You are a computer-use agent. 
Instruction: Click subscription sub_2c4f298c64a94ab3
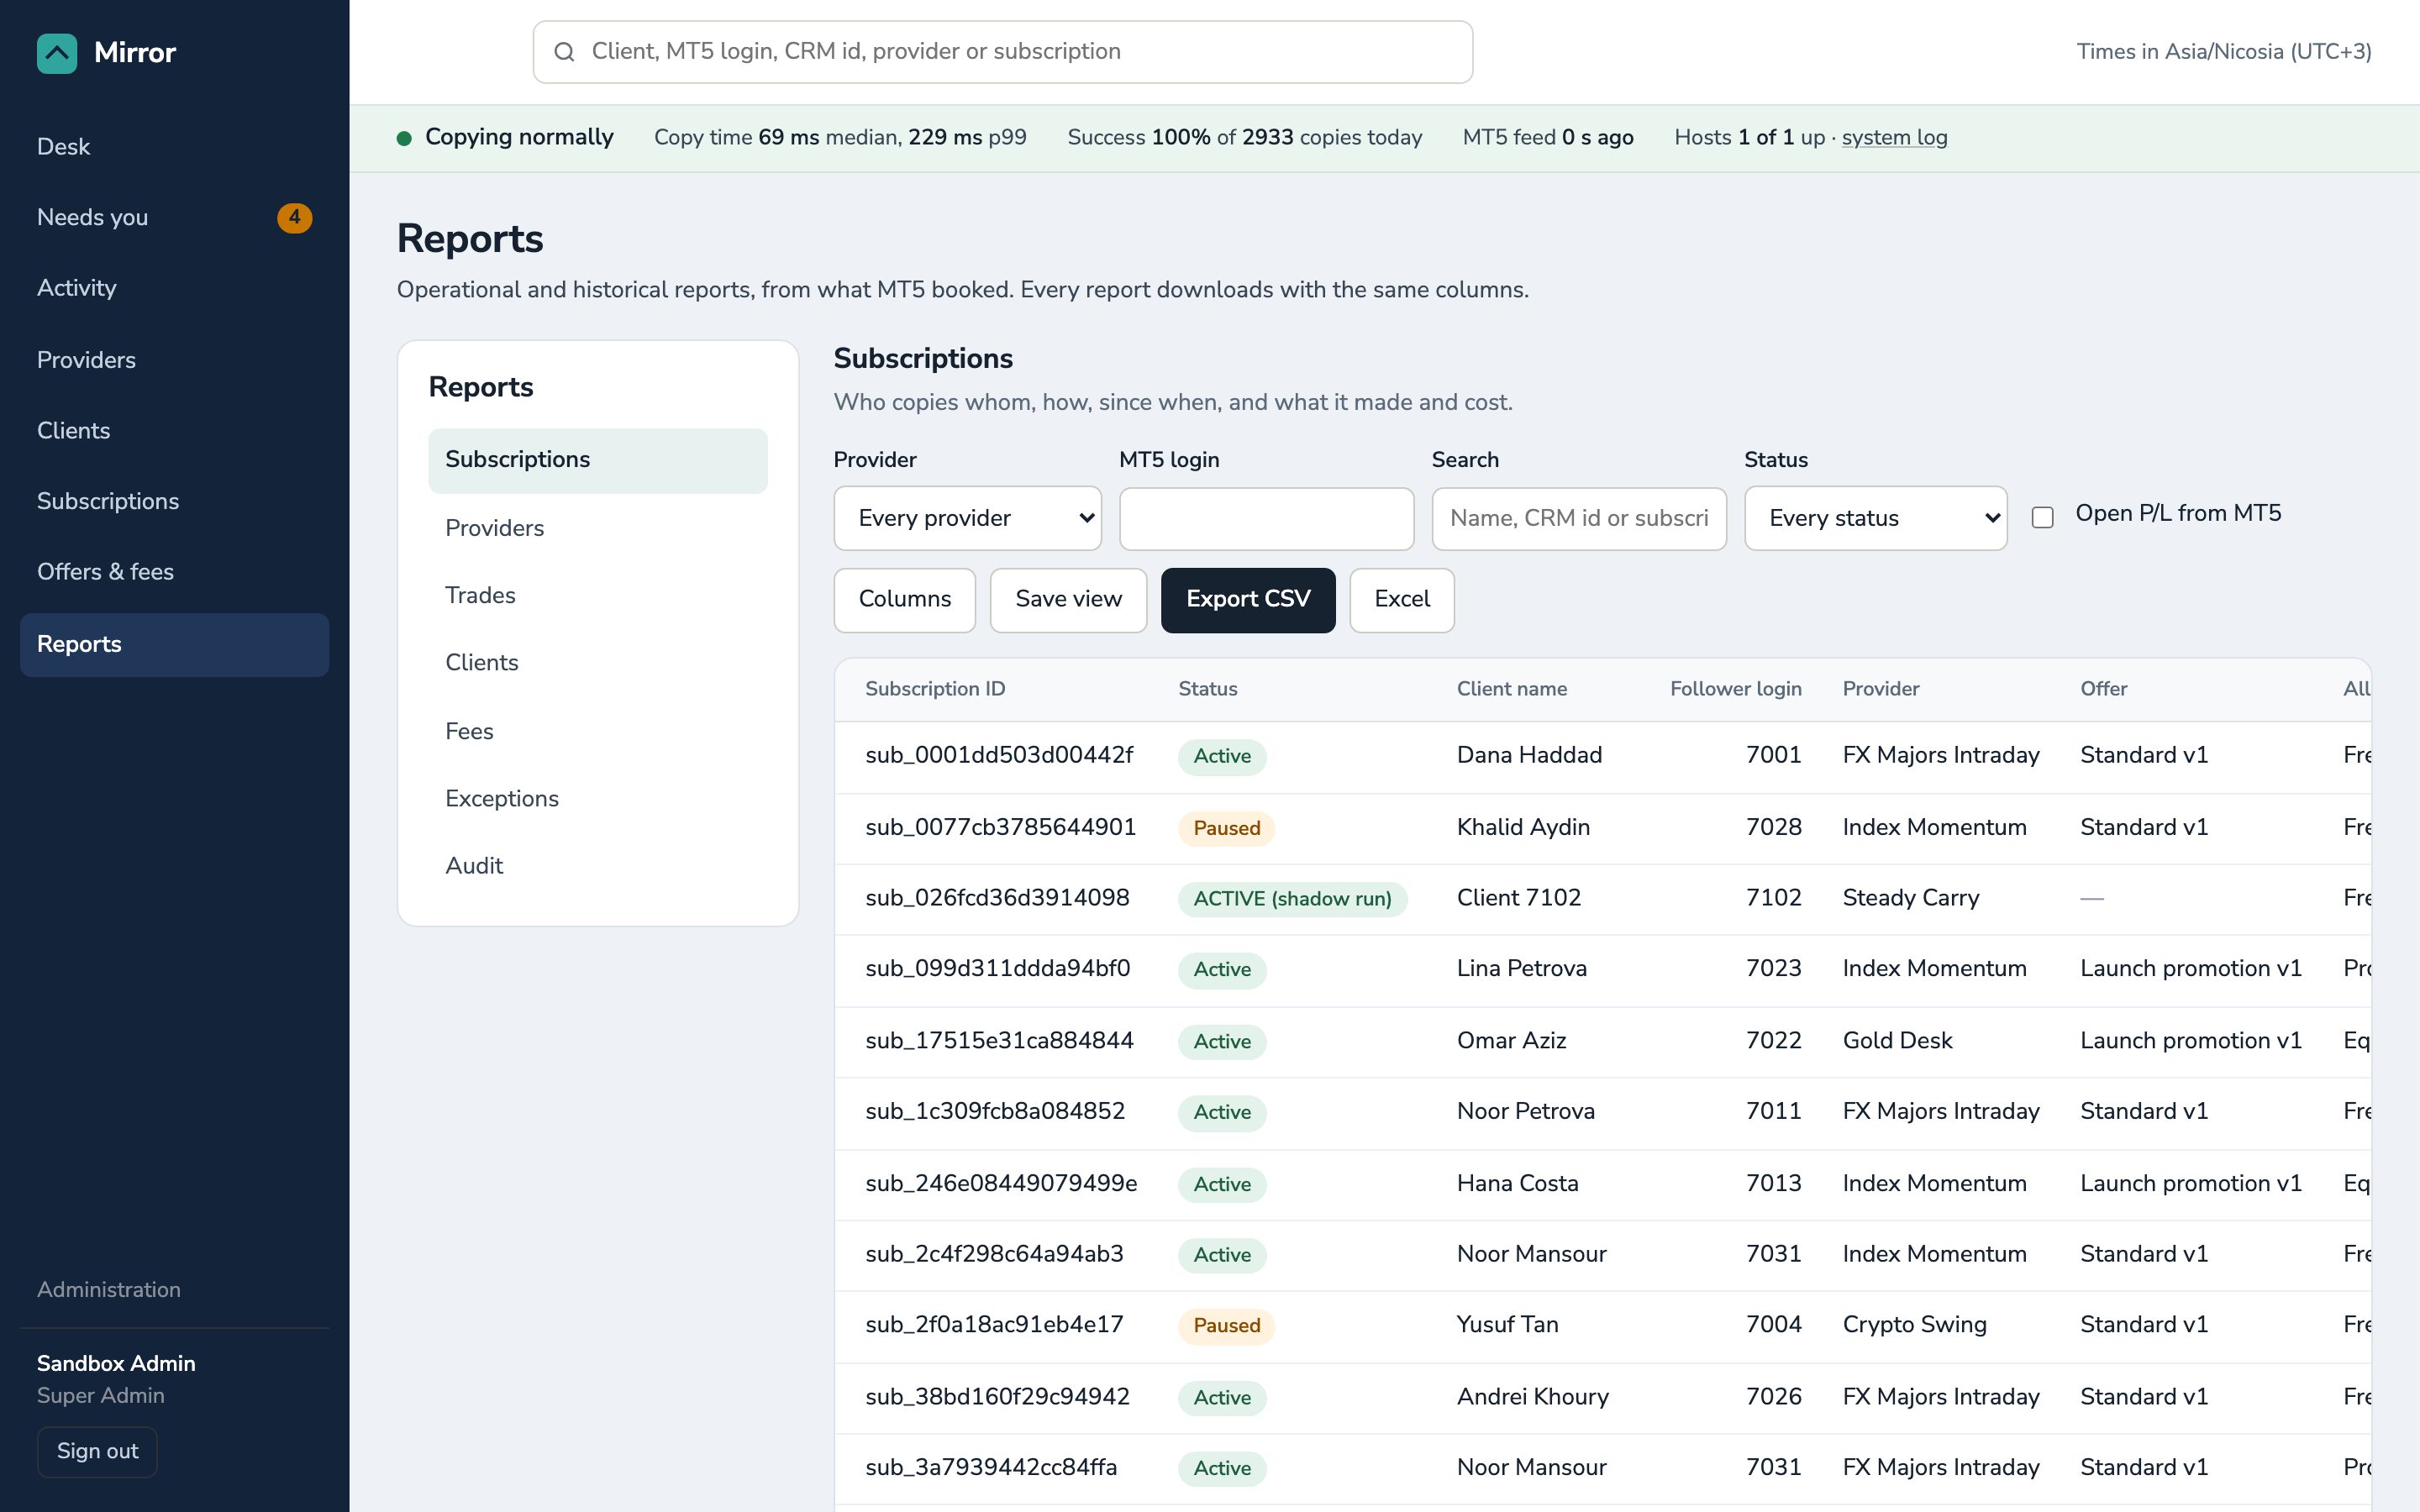[x=994, y=1254]
